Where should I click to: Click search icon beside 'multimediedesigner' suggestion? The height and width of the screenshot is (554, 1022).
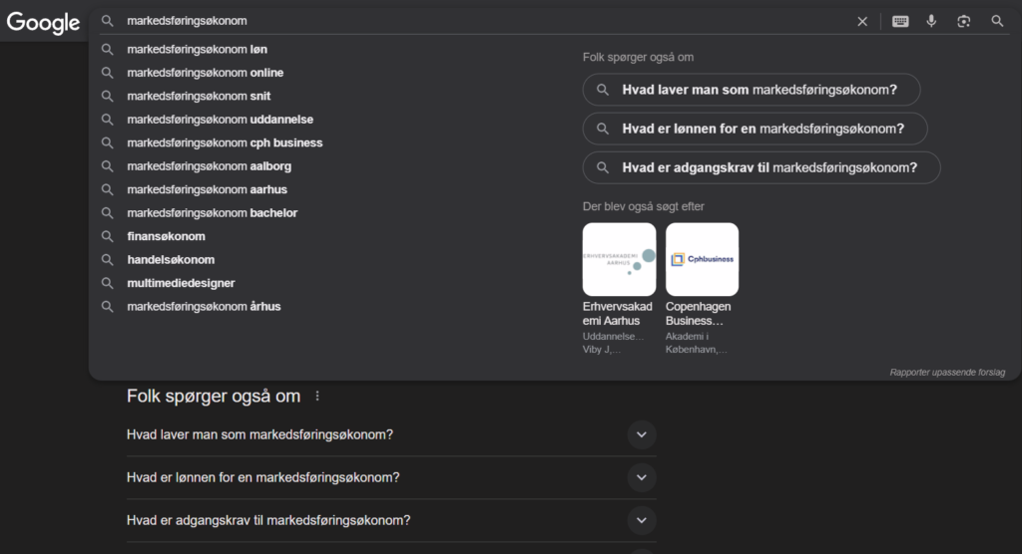point(108,283)
